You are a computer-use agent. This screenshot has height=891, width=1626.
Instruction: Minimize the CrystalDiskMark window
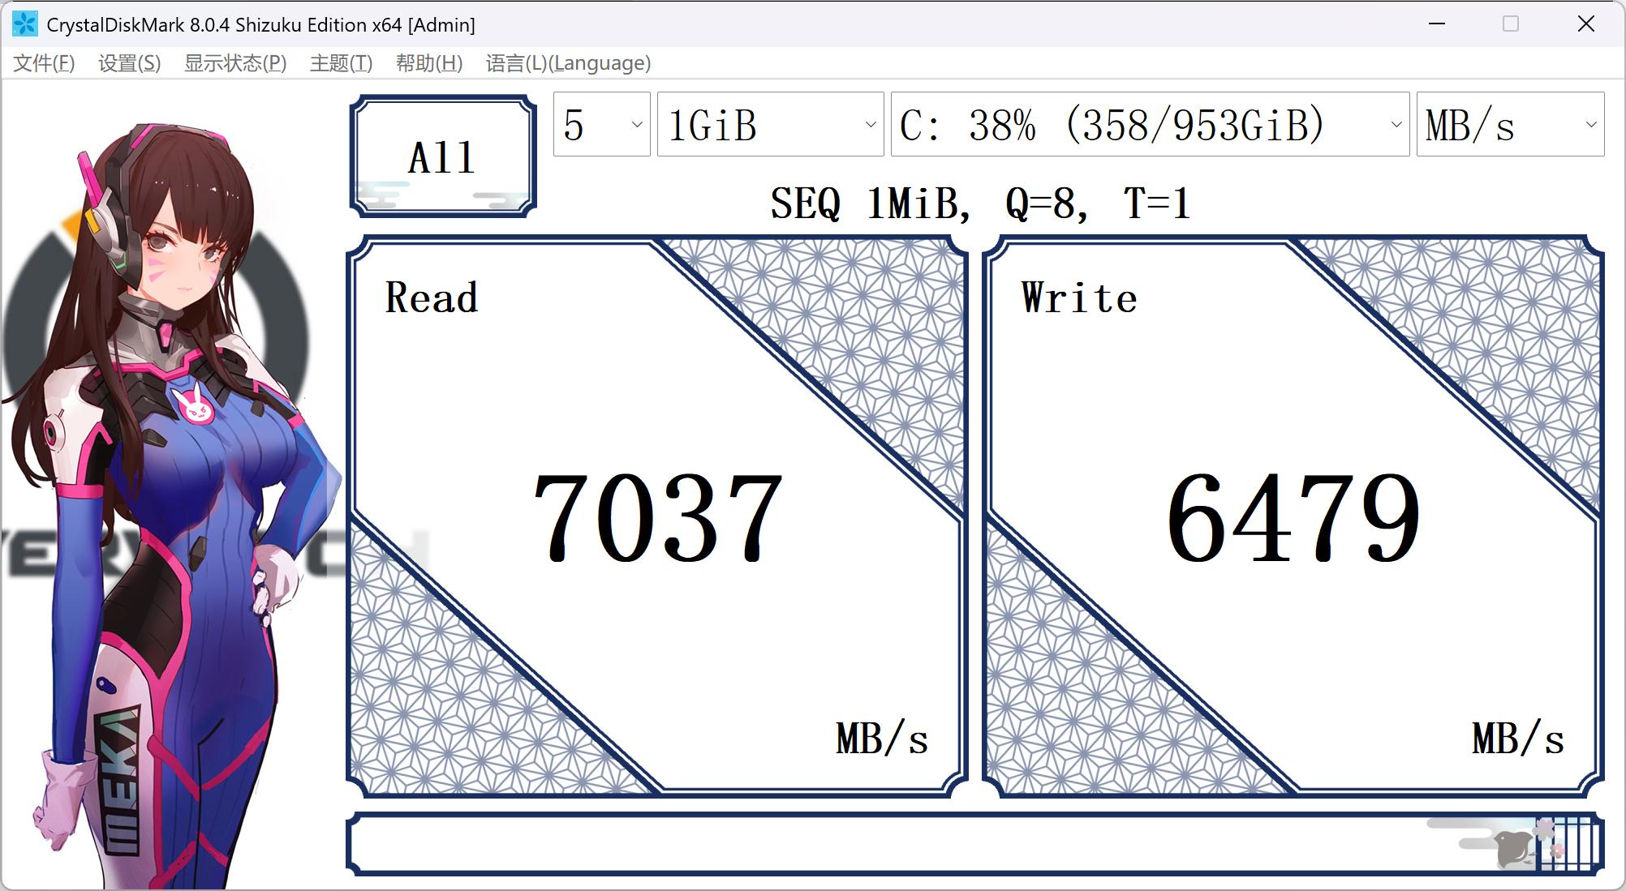pyautogui.click(x=1437, y=24)
